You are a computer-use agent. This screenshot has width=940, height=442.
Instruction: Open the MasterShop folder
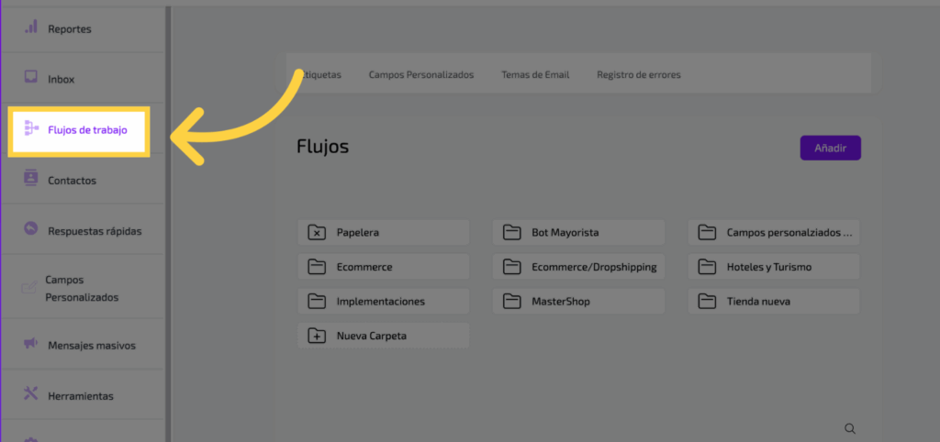coord(577,301)
